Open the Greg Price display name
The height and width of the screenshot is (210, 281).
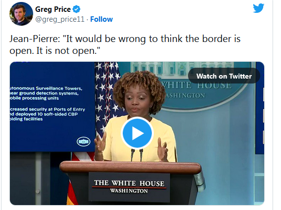(x=53, y=9)
